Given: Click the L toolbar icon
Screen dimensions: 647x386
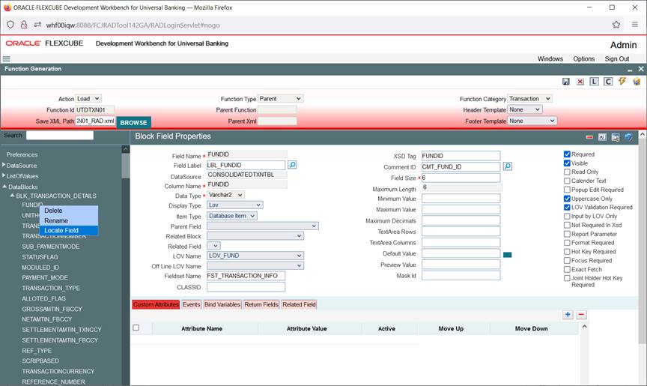Looking at the screenshot, I should (594, 82).
